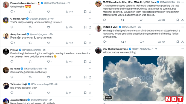Bookmark M. William Funk's tweet
The image size is (186, 104).
point(178,20)
